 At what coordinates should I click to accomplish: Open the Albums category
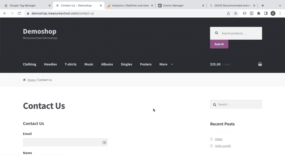107,64
